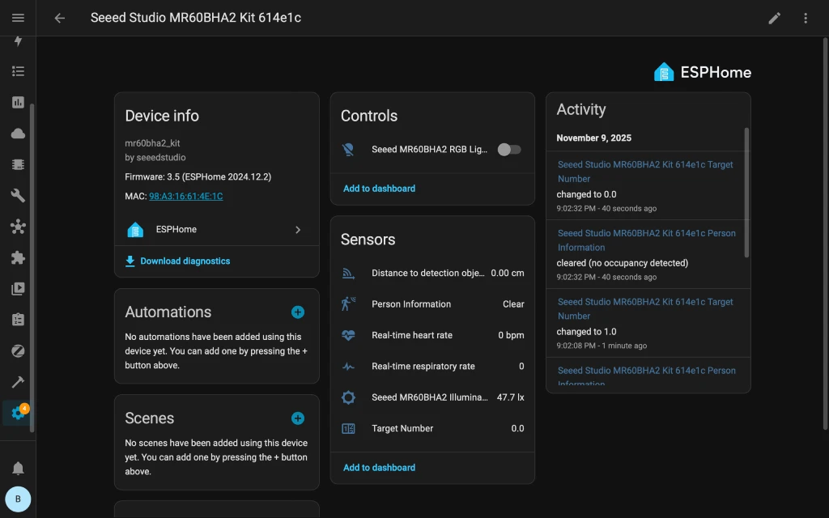
Task: Click the user avatar labeled B
Action: (18, 499)
